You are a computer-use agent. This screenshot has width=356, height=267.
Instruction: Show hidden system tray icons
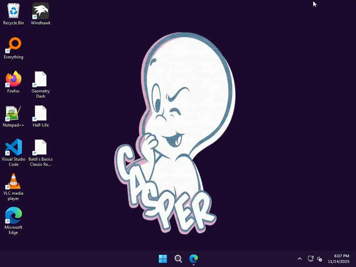(300, 259)
